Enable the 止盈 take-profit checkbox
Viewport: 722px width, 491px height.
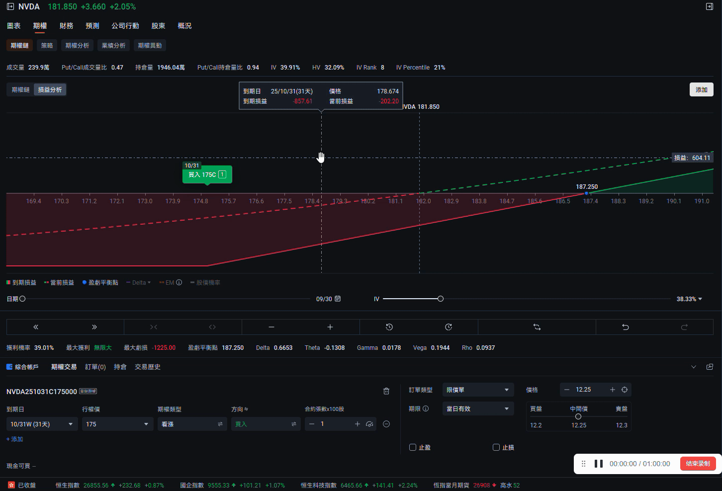click(413, 447)
